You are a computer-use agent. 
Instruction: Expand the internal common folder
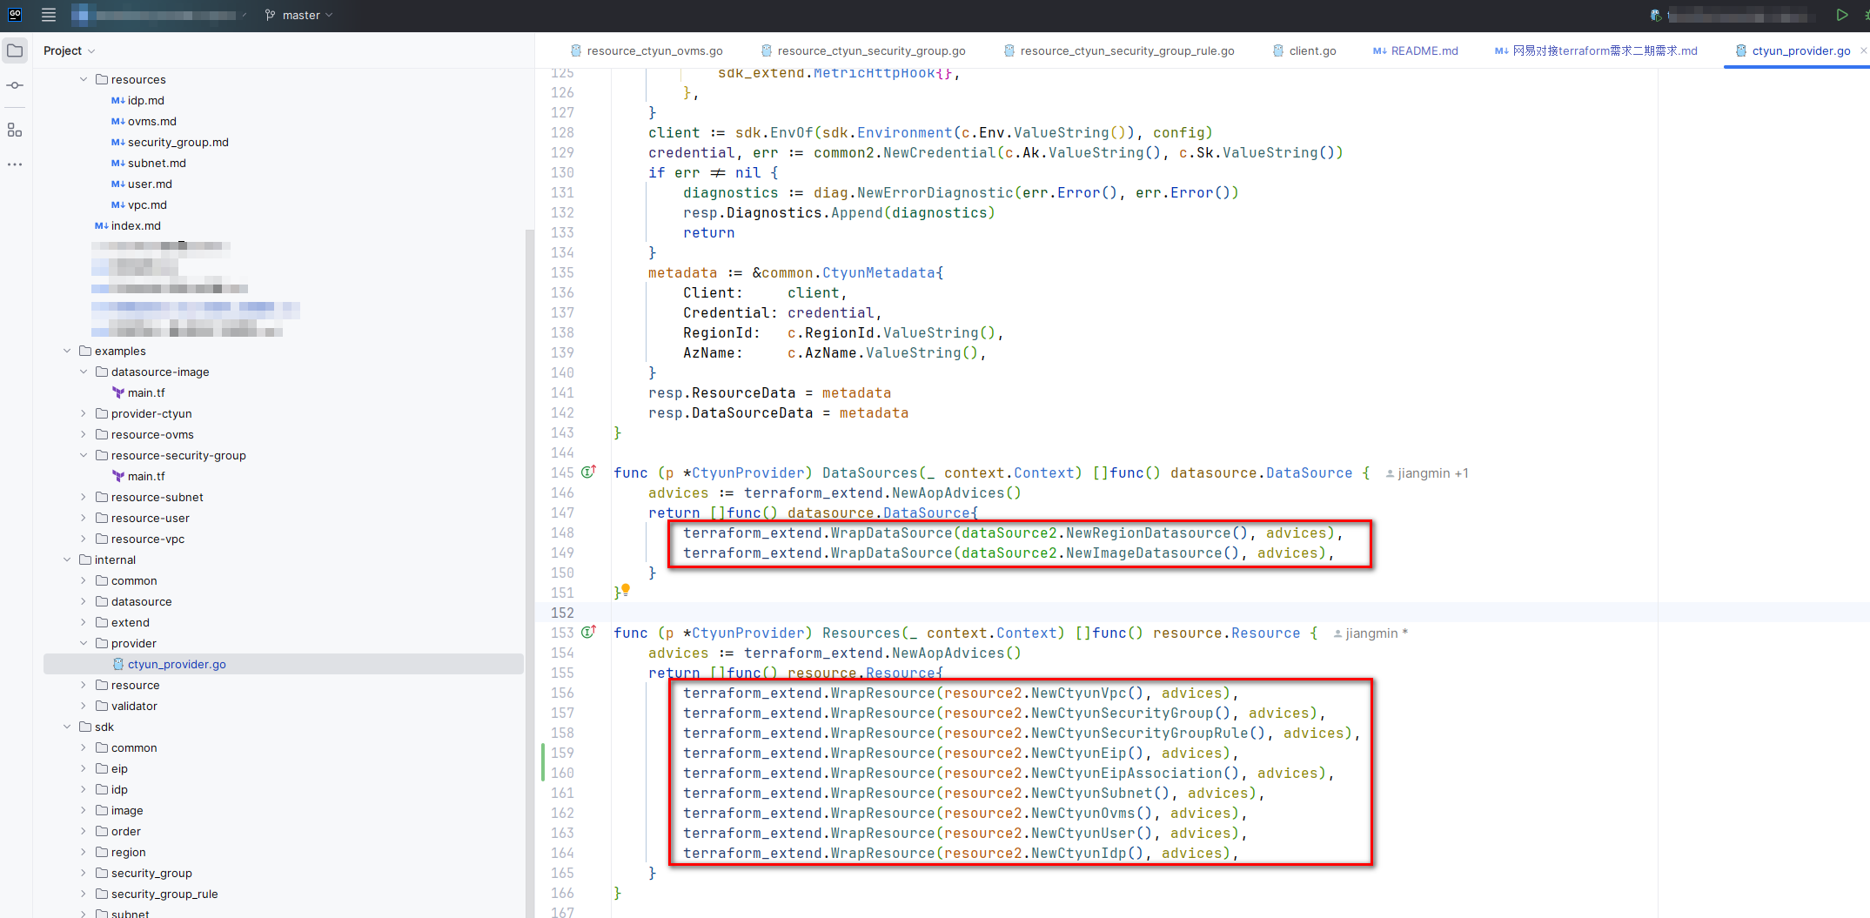coord(84,580)
